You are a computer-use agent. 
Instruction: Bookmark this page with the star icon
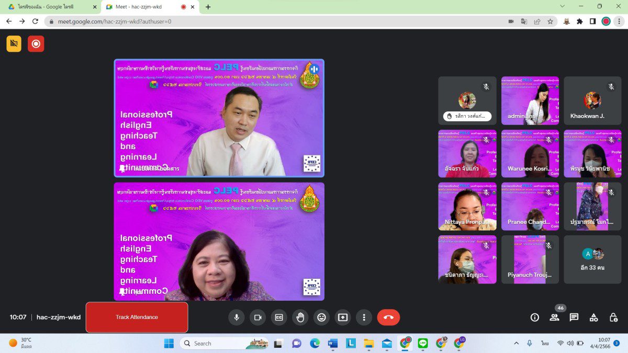click(x=550, y=21)
